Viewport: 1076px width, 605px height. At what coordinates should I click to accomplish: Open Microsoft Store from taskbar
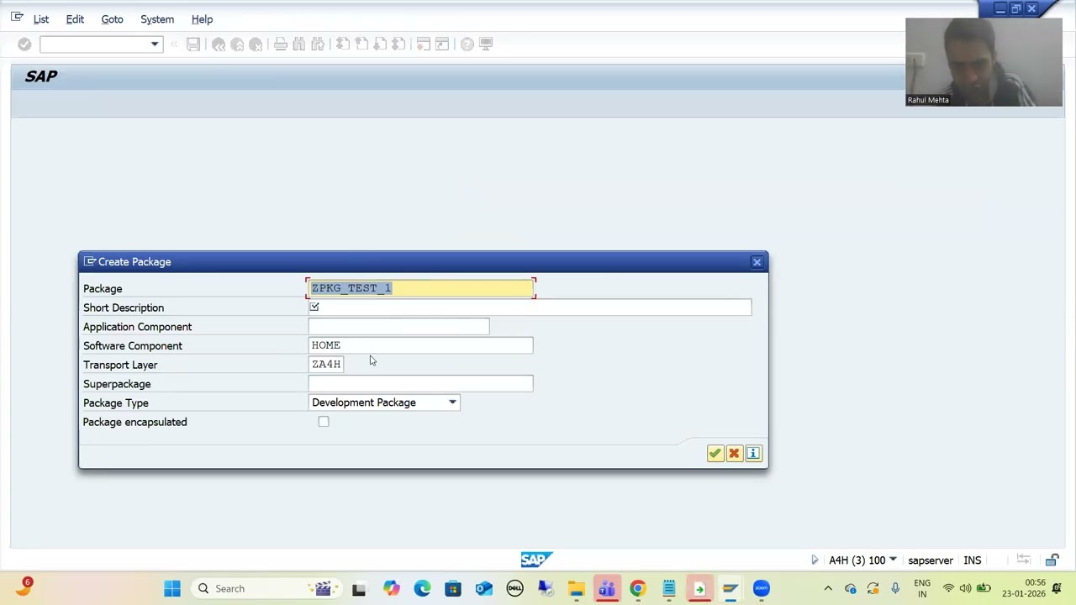pos(453,588)
